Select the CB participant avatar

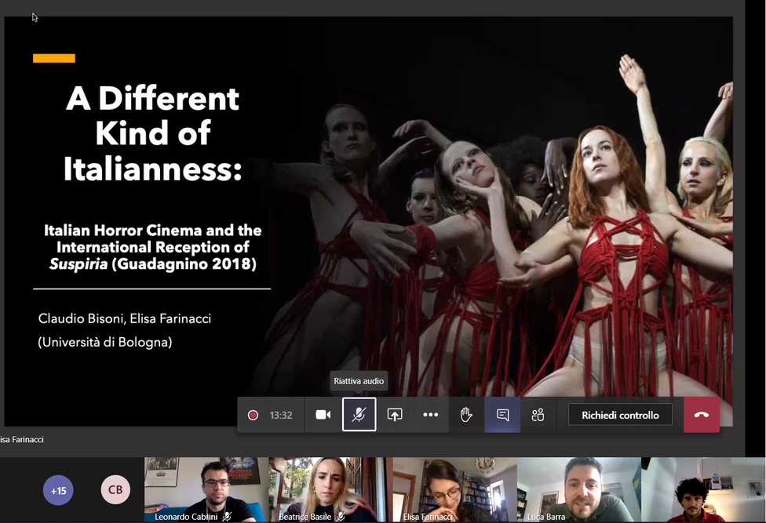tap(116, 490)
